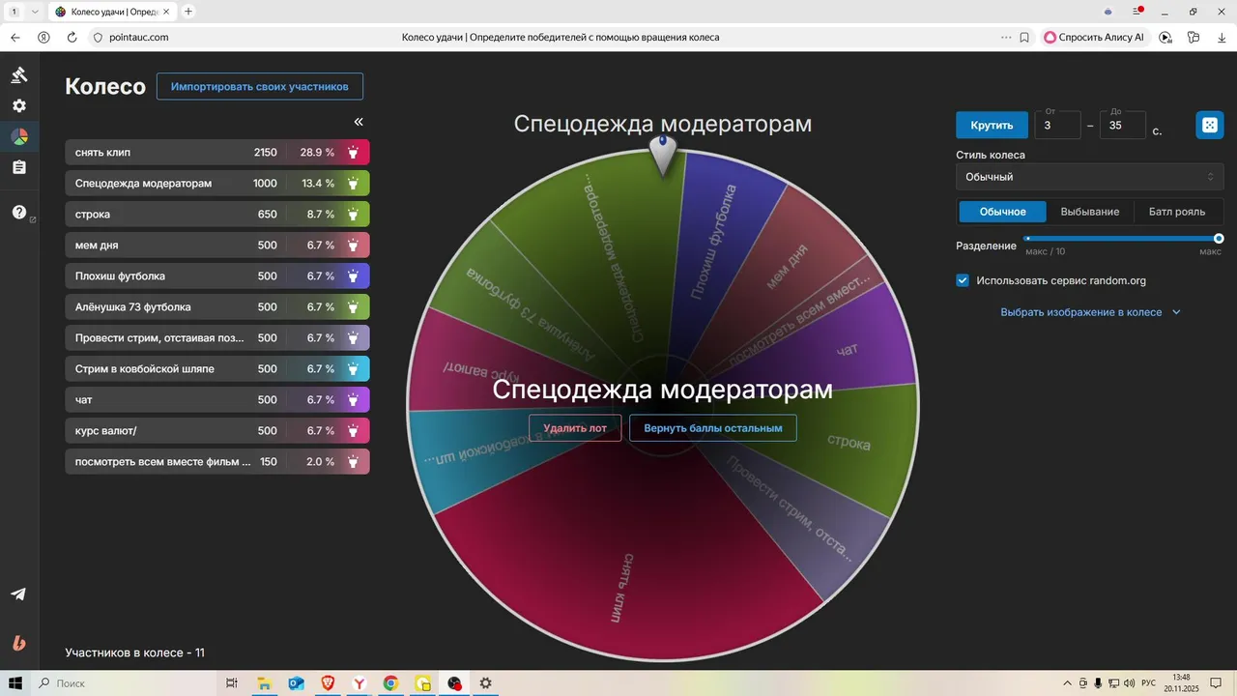The image size is (1237, 696).
Task: Click the 'До' duration field showing 35
Action: click(1123, 126)
